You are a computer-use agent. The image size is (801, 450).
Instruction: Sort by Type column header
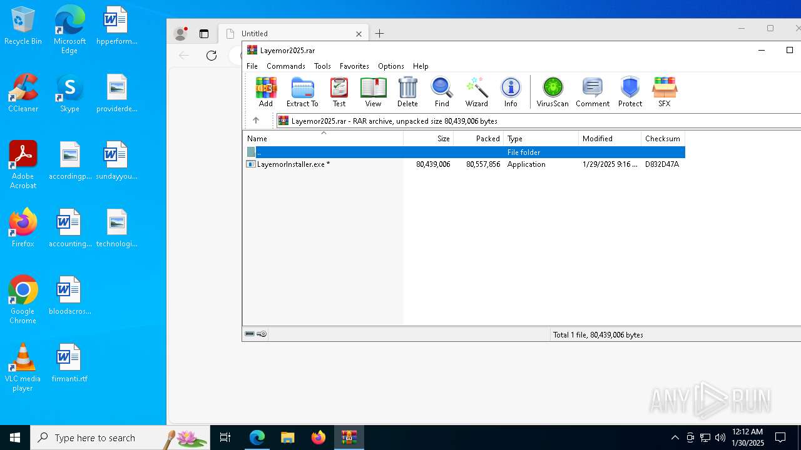pyautogui.click(x=541, y=139)
